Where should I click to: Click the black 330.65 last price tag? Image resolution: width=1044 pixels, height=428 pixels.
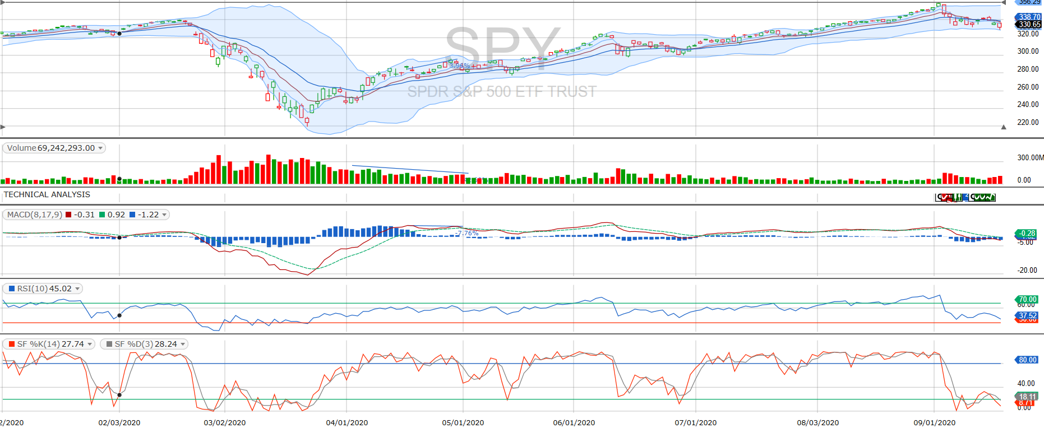[1028, 24]
